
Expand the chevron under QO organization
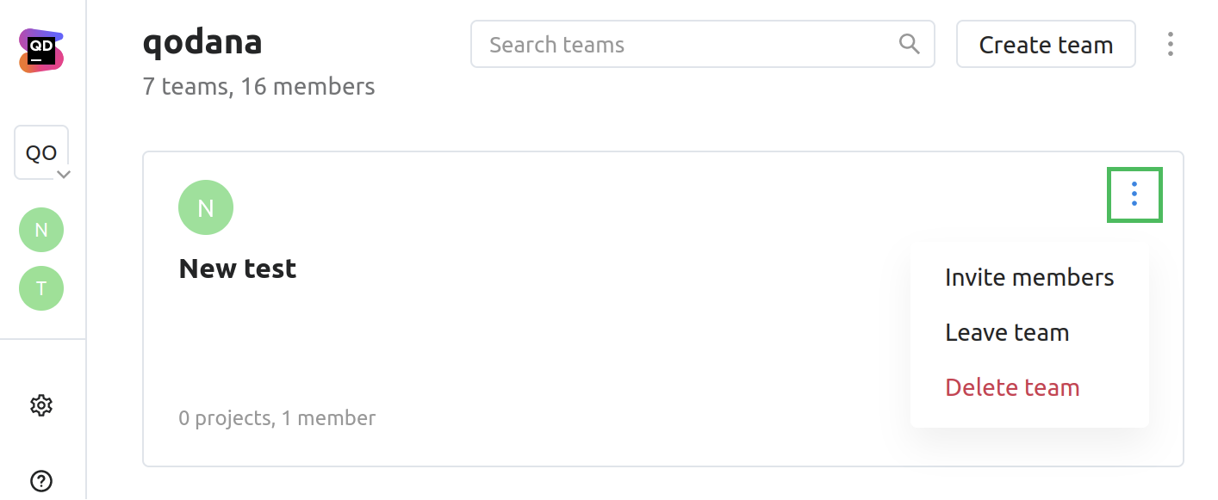pos(63,175)
